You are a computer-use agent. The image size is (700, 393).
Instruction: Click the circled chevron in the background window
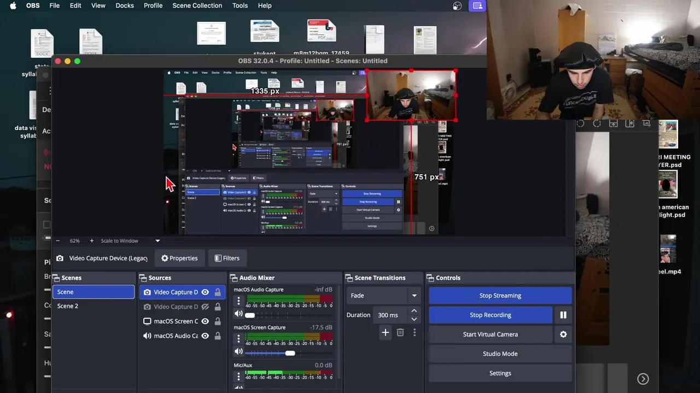pyautogui.click(x=643, y=379)
